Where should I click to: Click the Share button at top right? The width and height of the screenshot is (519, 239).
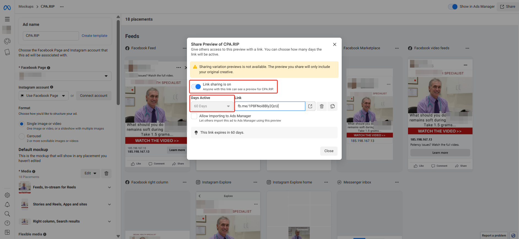coord(508,7)
